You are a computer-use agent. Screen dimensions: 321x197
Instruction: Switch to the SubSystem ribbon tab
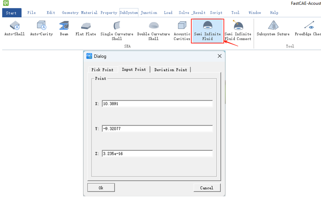(x=129, y=13)
